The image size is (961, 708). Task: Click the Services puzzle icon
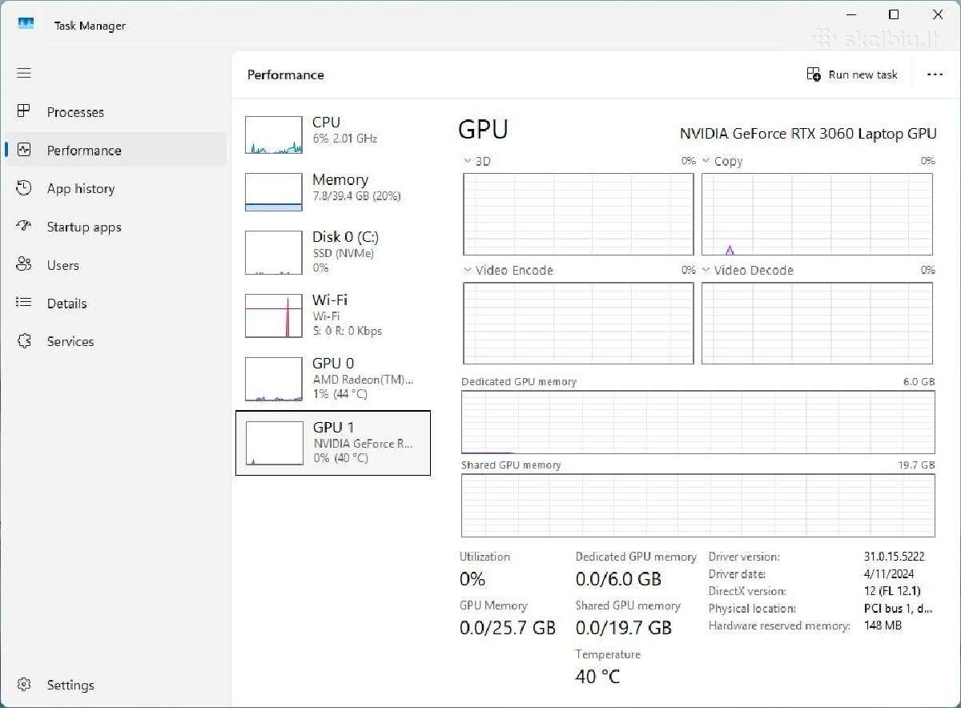tap(24, 341)
